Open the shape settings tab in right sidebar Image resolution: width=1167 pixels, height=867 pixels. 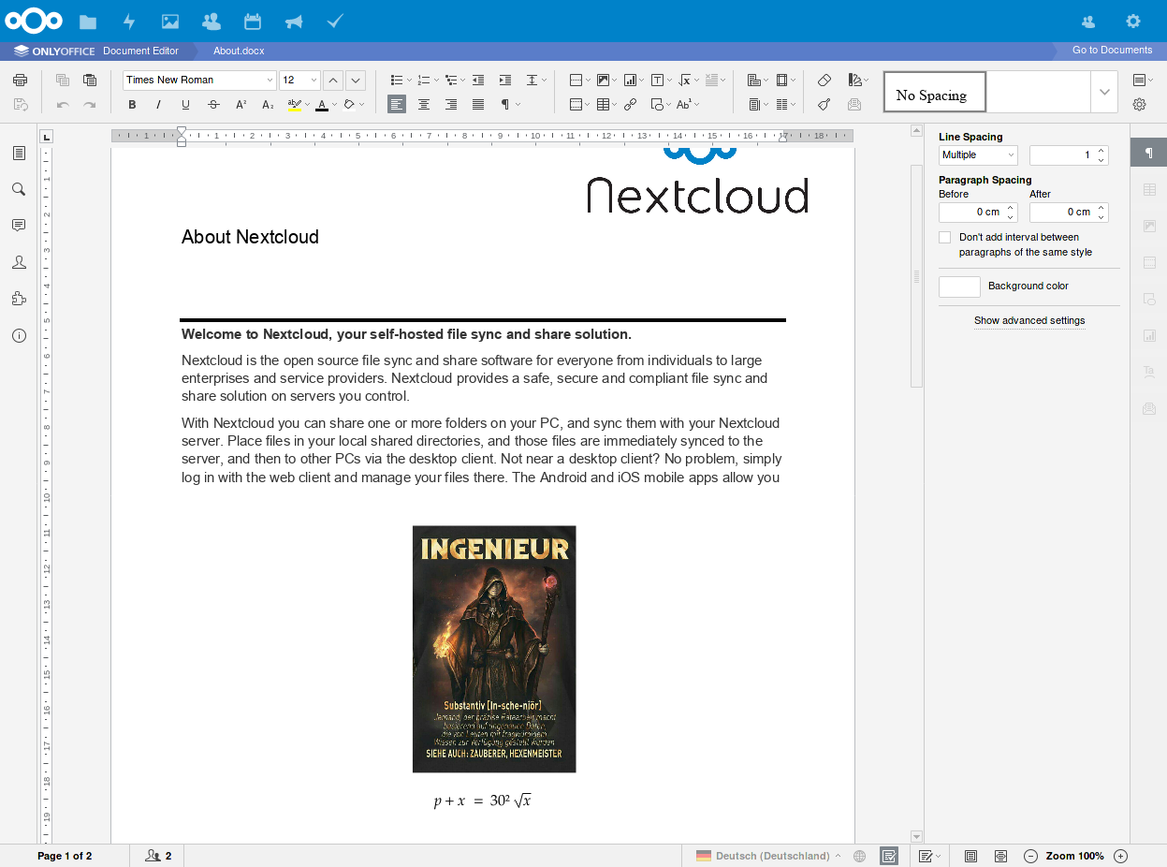[1149, 299]
